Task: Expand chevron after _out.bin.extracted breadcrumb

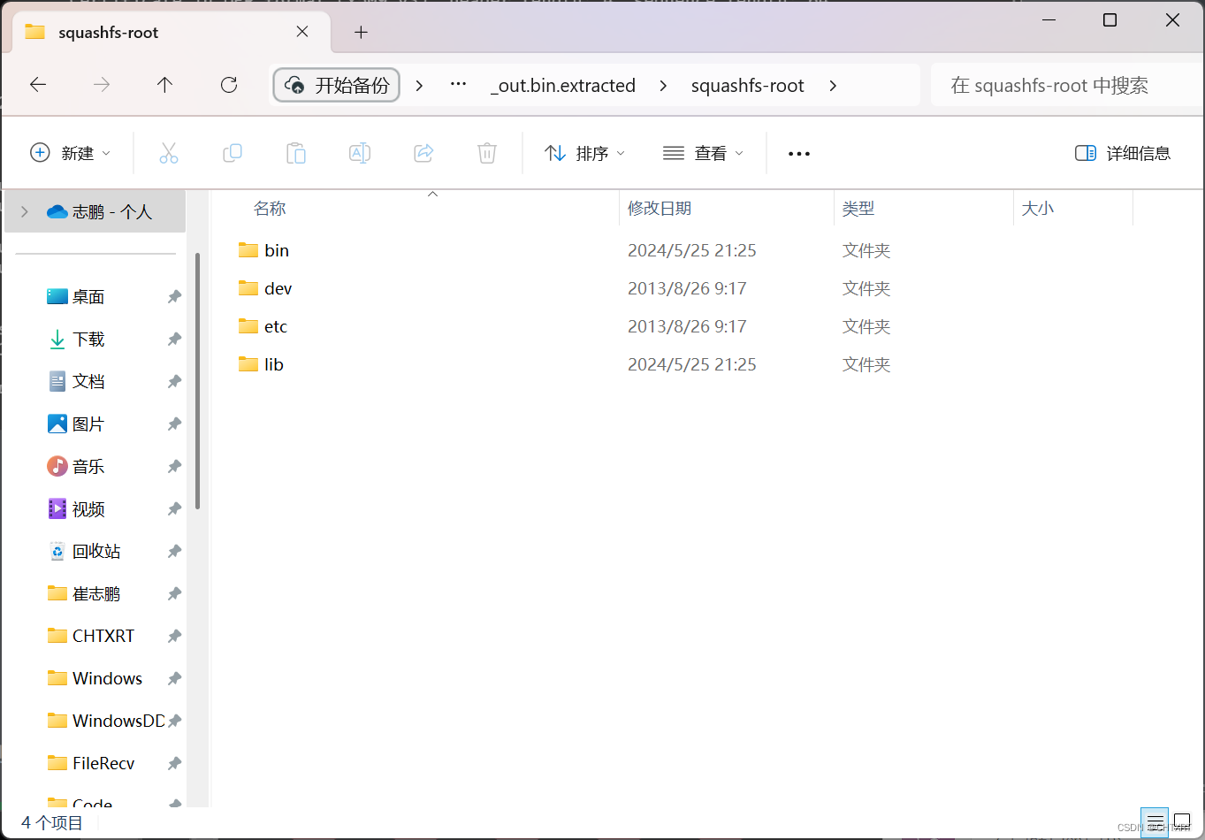Action: coord(663,86)
